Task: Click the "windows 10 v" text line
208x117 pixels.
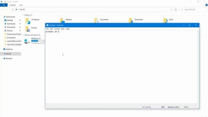Action: click(52, 32)
